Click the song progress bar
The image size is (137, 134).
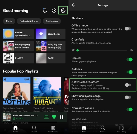34,122
